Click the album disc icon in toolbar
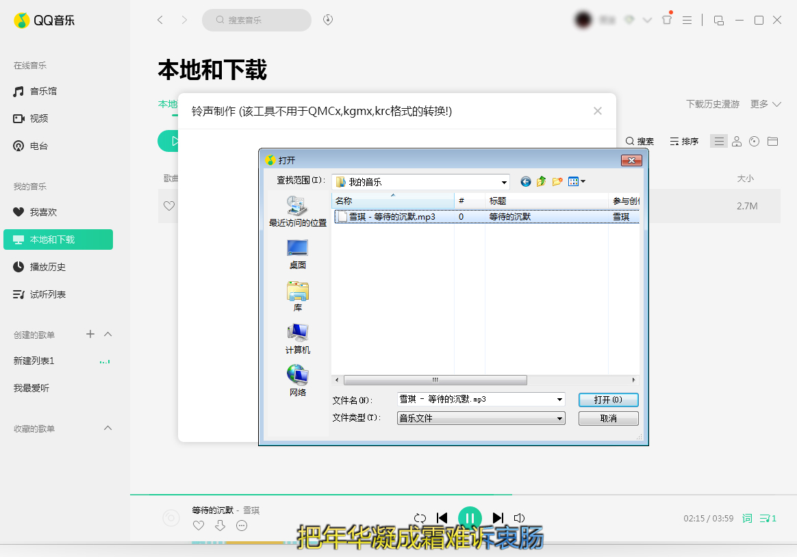797x557 pixels. click(x=754, y=141)
